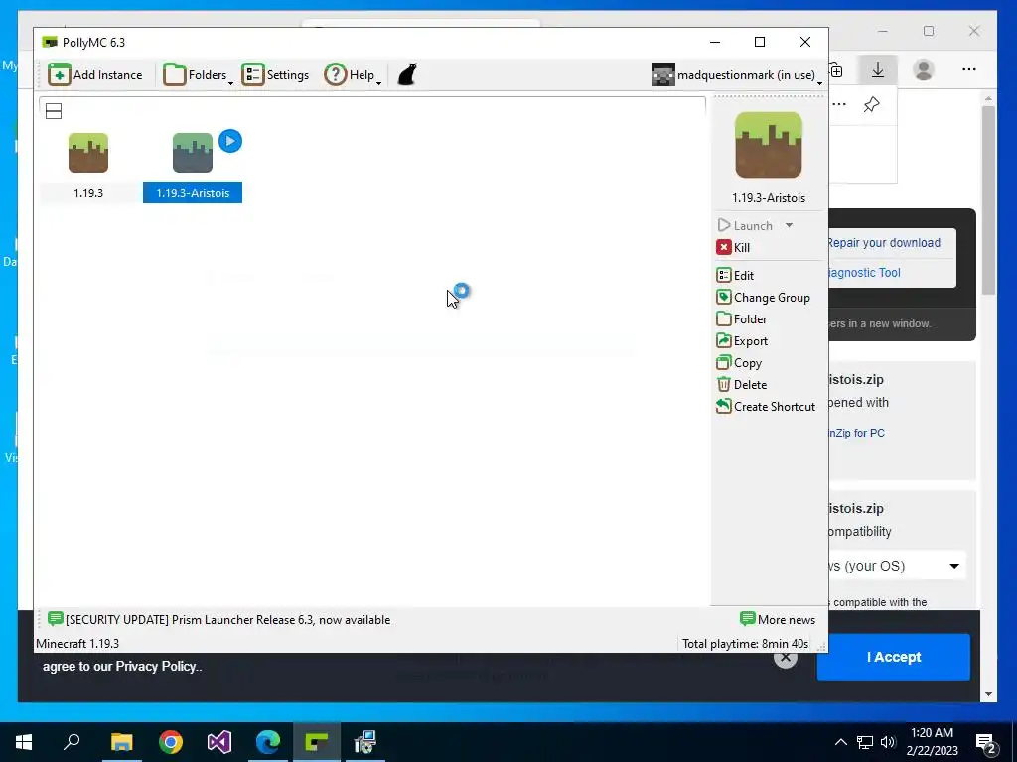Click the Launch button in sidebar

[745, 225]
